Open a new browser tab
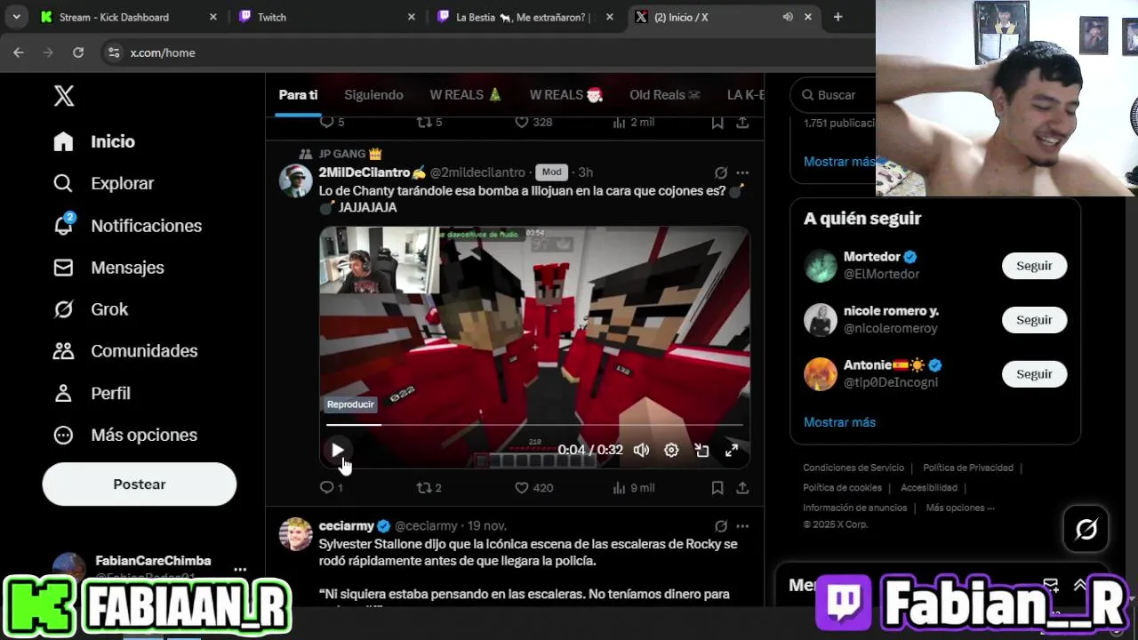Image resolution: width=1138 pixels, height=640 pixels. point(837,17)
